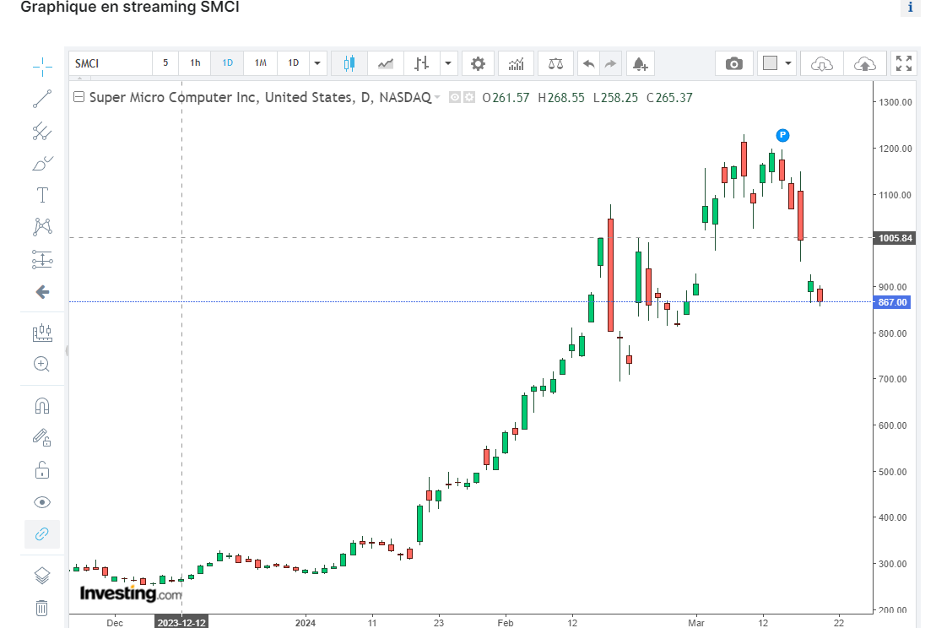Open the object tree layers icon

pos(42,576)
